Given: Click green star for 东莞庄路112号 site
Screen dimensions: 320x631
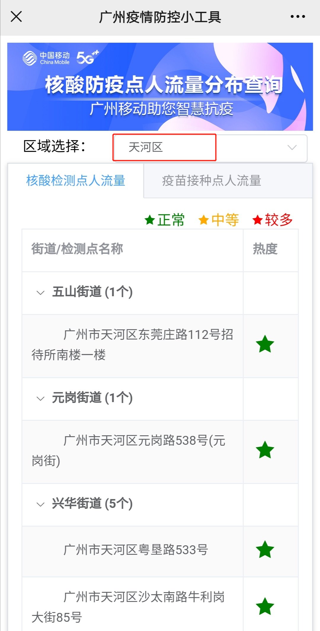Looking at the screenshot, I should click(x=265, y=345).
